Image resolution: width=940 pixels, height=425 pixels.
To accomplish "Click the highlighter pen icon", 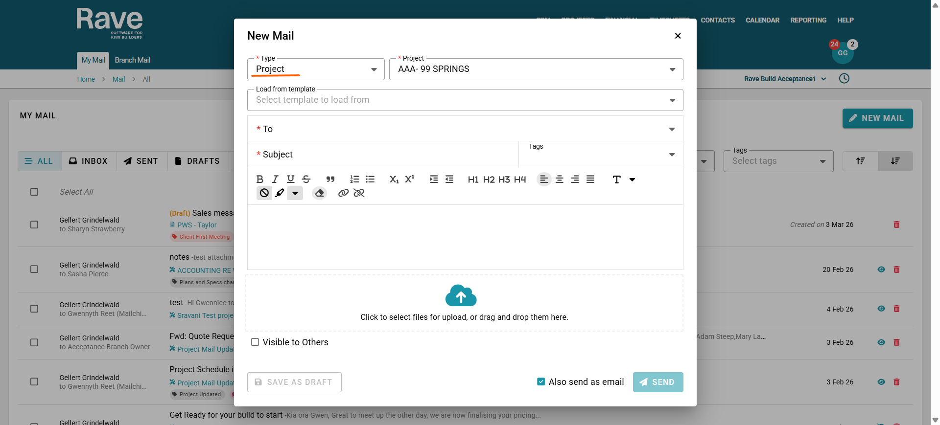I will pos(280,193).
